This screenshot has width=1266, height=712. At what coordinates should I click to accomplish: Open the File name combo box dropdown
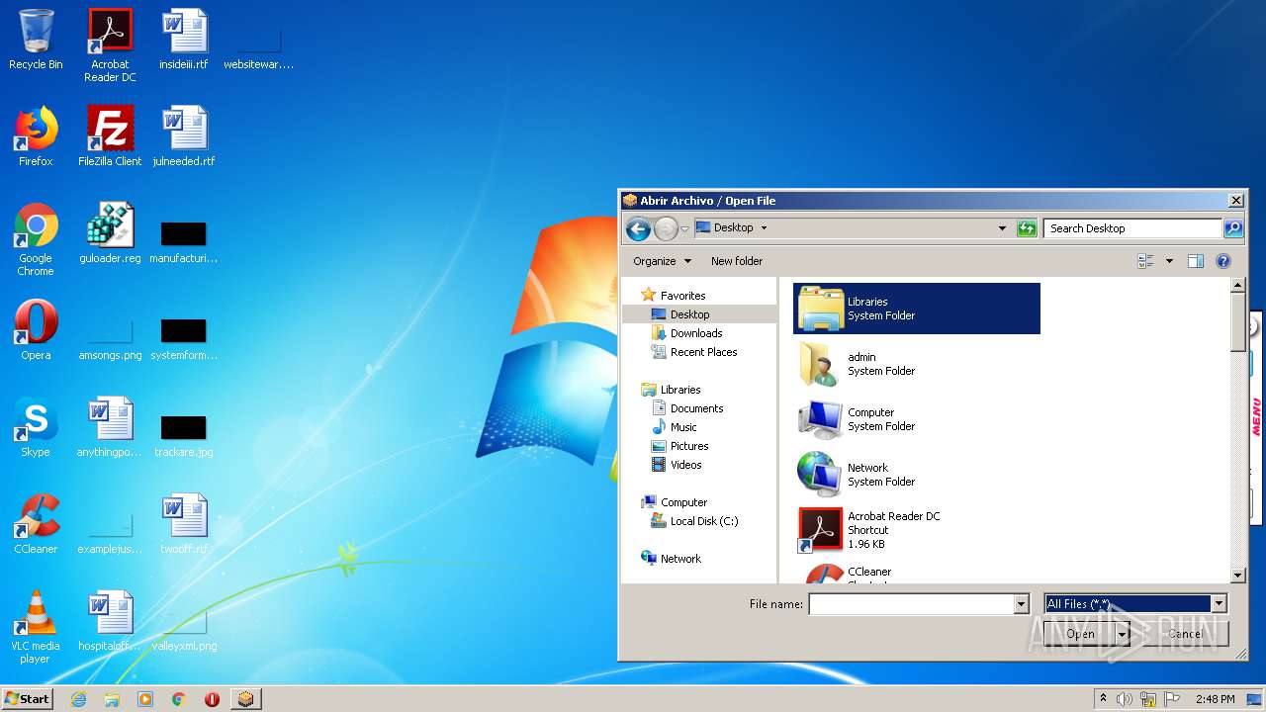[x=1022, y=604]
